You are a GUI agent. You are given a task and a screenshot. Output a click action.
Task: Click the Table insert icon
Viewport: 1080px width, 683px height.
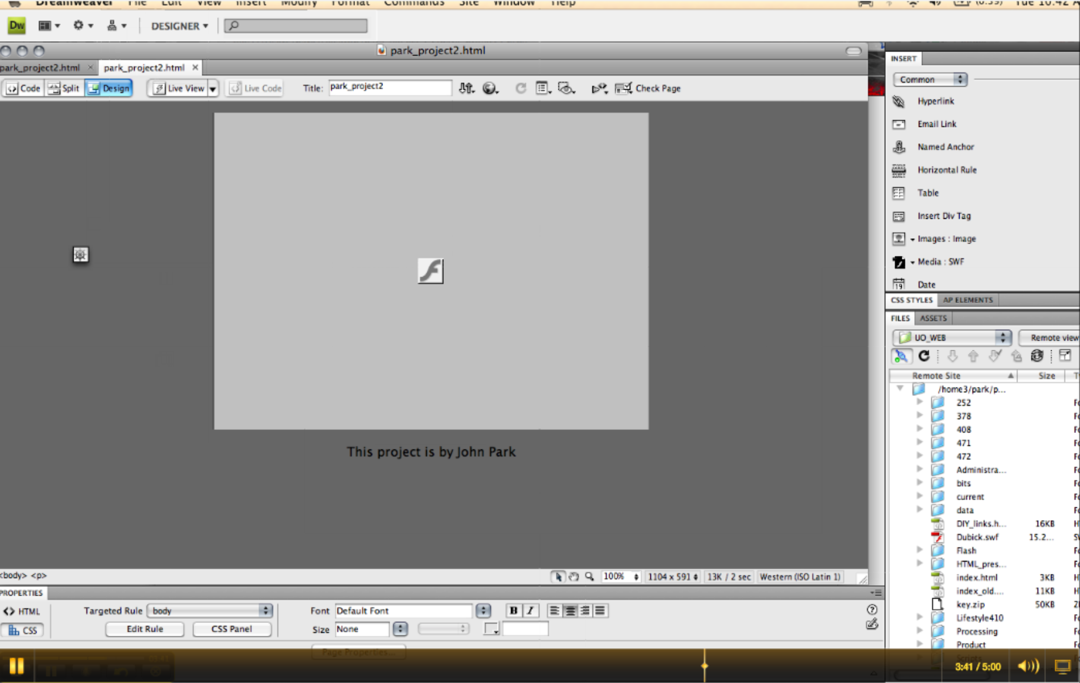click(x=899, y=193)
